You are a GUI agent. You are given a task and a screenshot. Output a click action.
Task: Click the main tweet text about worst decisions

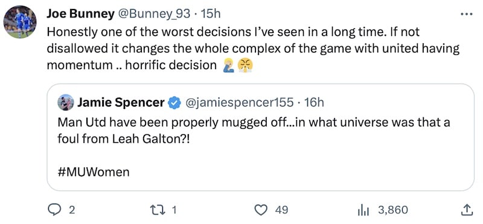click(x=253, y=49)
